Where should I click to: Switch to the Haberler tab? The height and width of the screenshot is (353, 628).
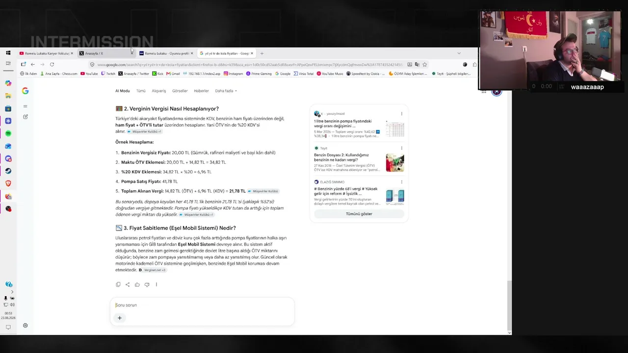point(201,91)
